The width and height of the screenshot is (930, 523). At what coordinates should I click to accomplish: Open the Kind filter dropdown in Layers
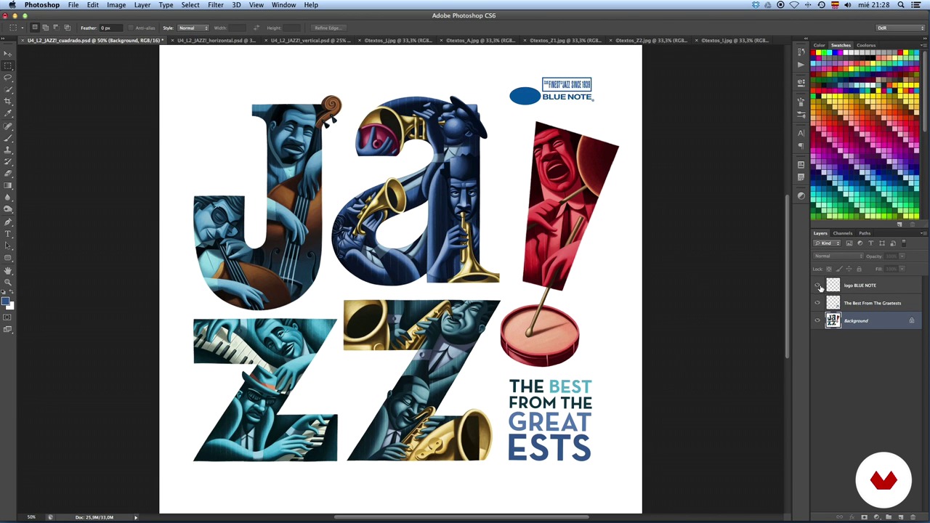point(828,243)
